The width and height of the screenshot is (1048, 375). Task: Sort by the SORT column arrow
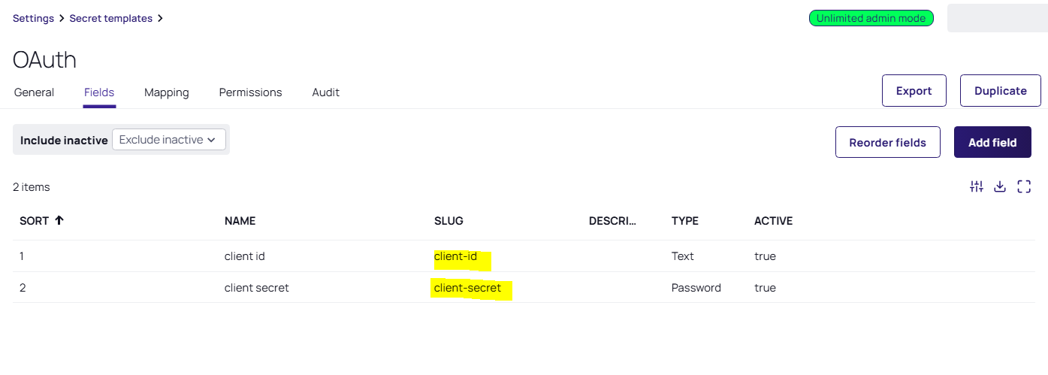[59, 221]
